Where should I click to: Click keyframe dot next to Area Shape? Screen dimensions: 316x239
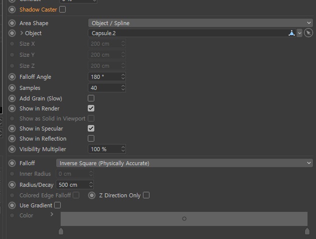[12, 23]
